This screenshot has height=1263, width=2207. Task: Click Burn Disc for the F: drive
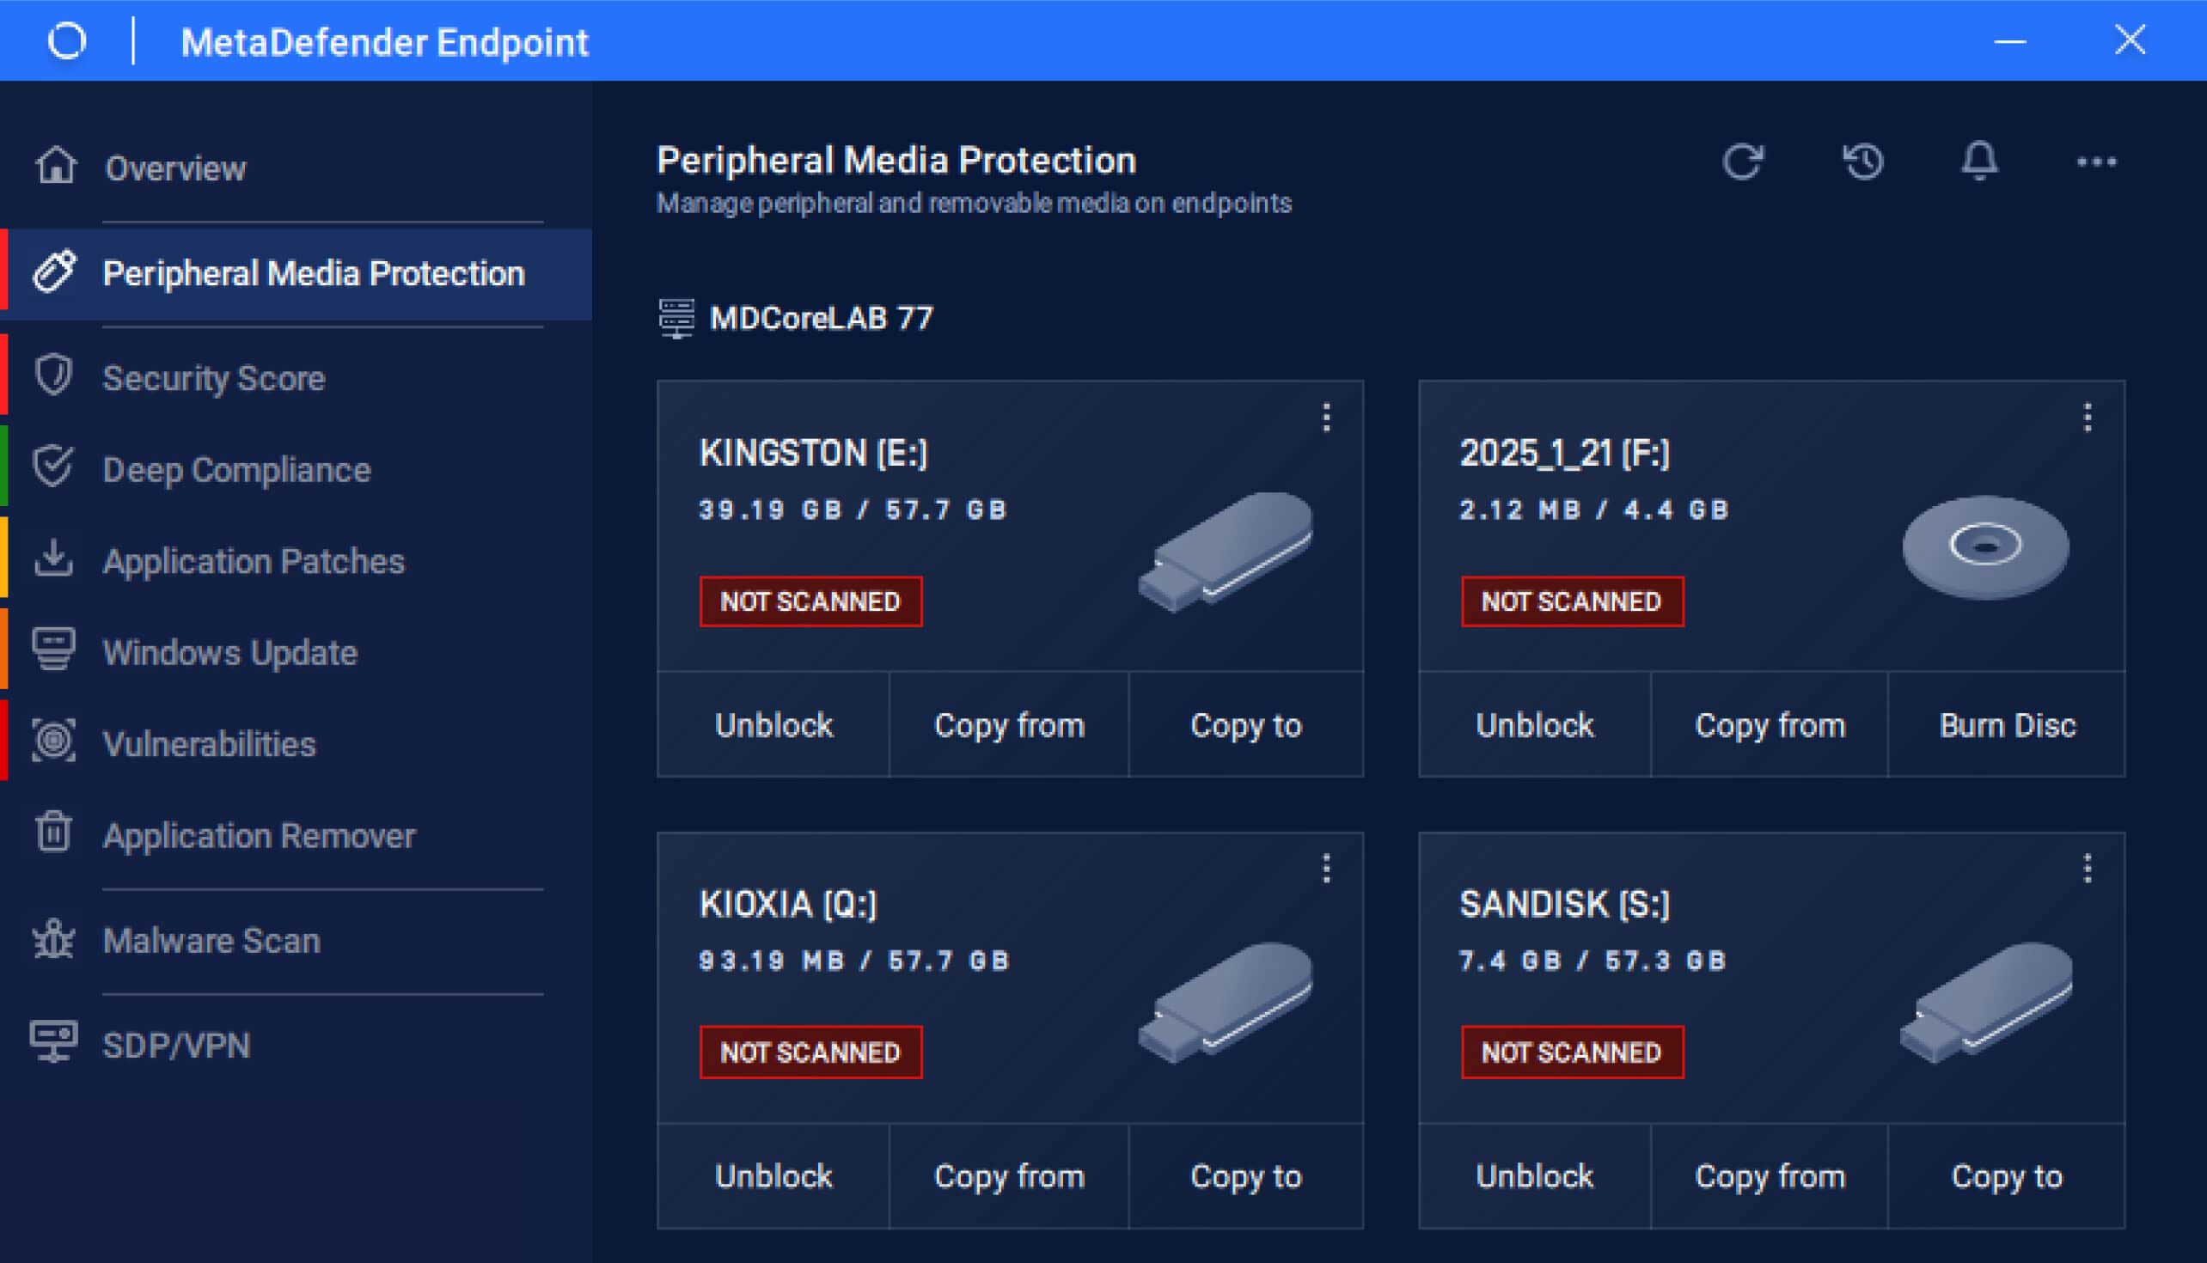click(x=2007, y=725)
